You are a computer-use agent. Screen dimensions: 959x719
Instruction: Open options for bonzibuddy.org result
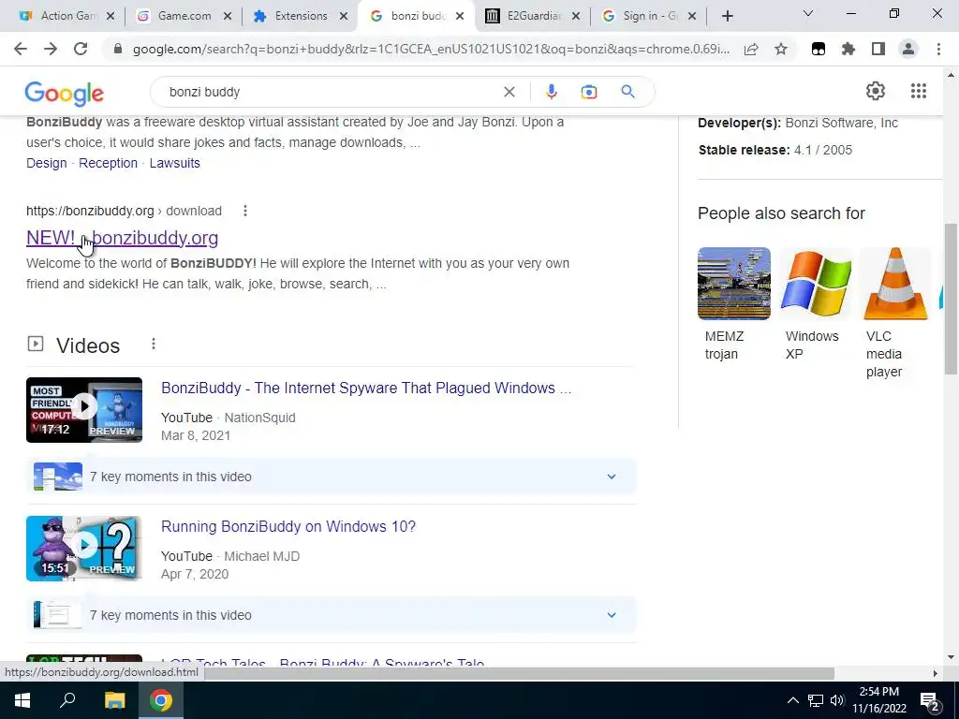tap(245, 211)
